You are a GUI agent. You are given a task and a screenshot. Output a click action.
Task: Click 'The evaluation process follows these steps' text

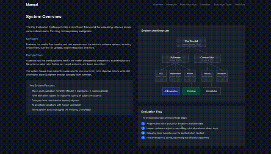click(164, 118)
